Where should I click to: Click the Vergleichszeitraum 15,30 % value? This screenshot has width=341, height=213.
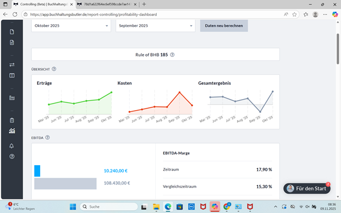[264, 187]
